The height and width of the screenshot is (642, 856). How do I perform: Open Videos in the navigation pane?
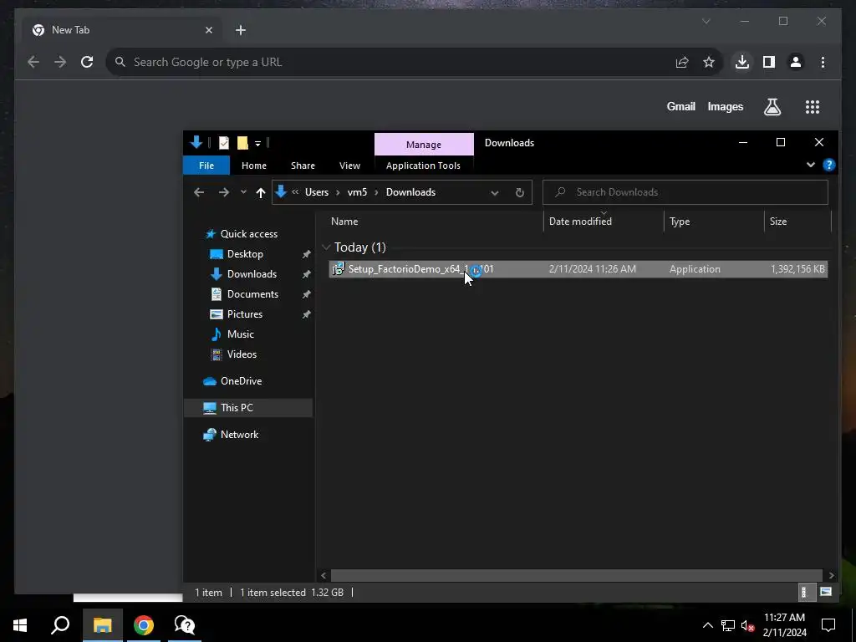[242, 354]
